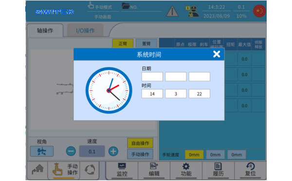Click the 10% speed value in header

[241, 16]
